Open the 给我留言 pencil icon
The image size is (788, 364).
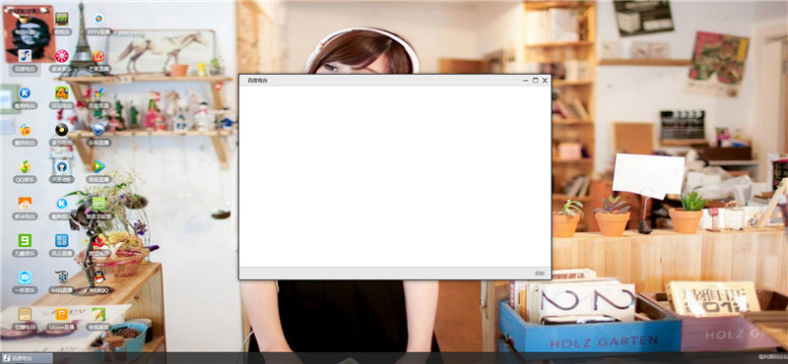(x=99, y=319)
